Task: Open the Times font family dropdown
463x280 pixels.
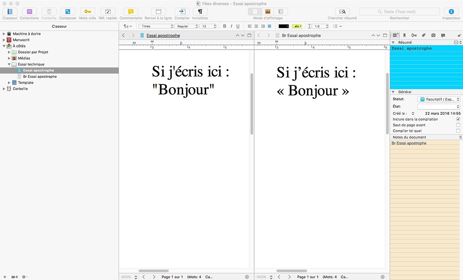Action: click(x=156, y=26)
